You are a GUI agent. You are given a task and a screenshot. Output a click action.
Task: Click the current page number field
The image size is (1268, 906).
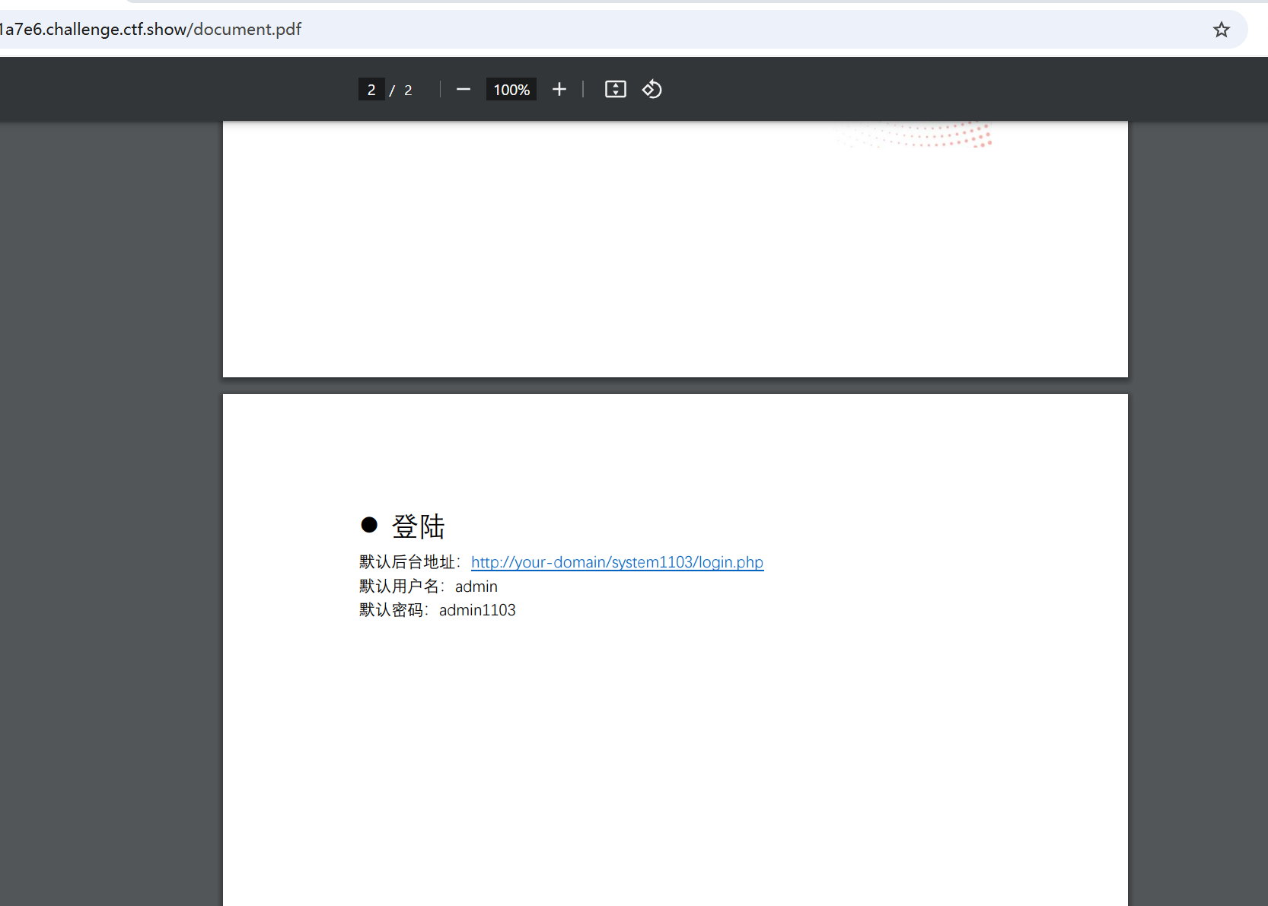[x=371, y=90]
